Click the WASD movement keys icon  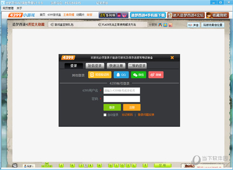47,165
